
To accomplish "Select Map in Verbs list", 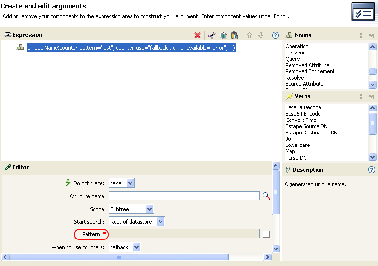I will tap(290, 151).
